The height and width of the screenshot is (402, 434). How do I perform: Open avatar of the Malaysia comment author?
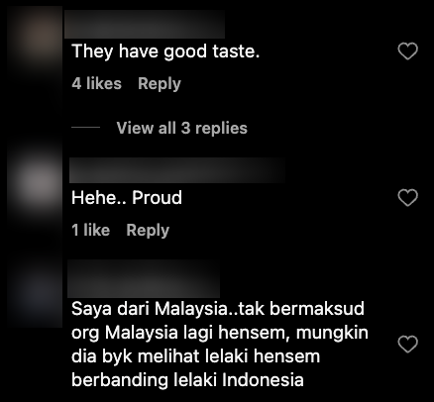tap(35, 294)
